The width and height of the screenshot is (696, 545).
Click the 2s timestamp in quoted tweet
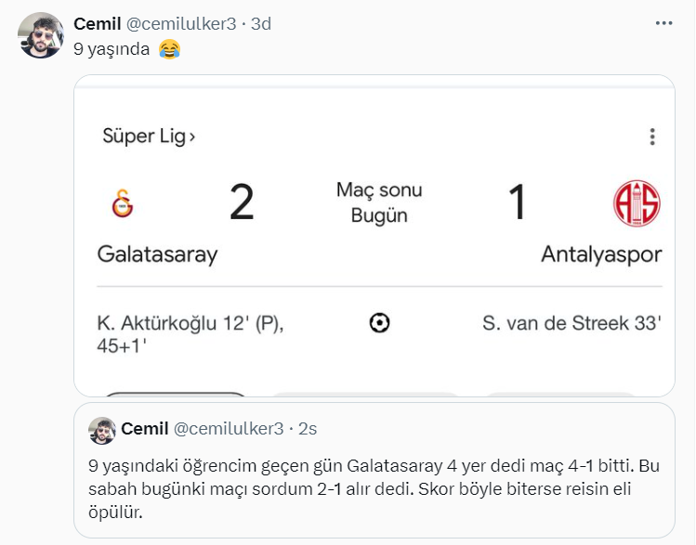click(x=308, y=428)
